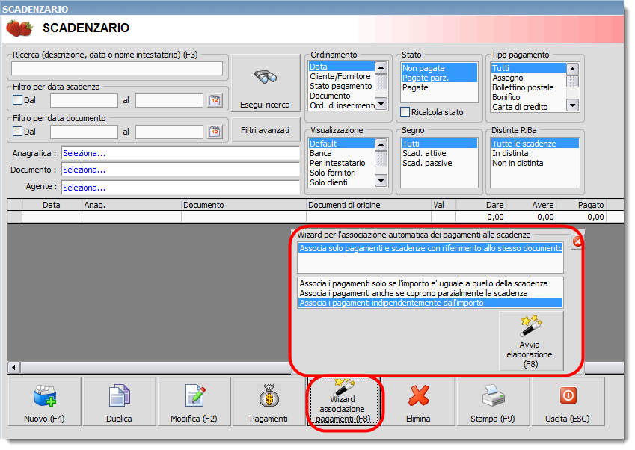Open the Agente Seleziona... selector

(180, 188)
